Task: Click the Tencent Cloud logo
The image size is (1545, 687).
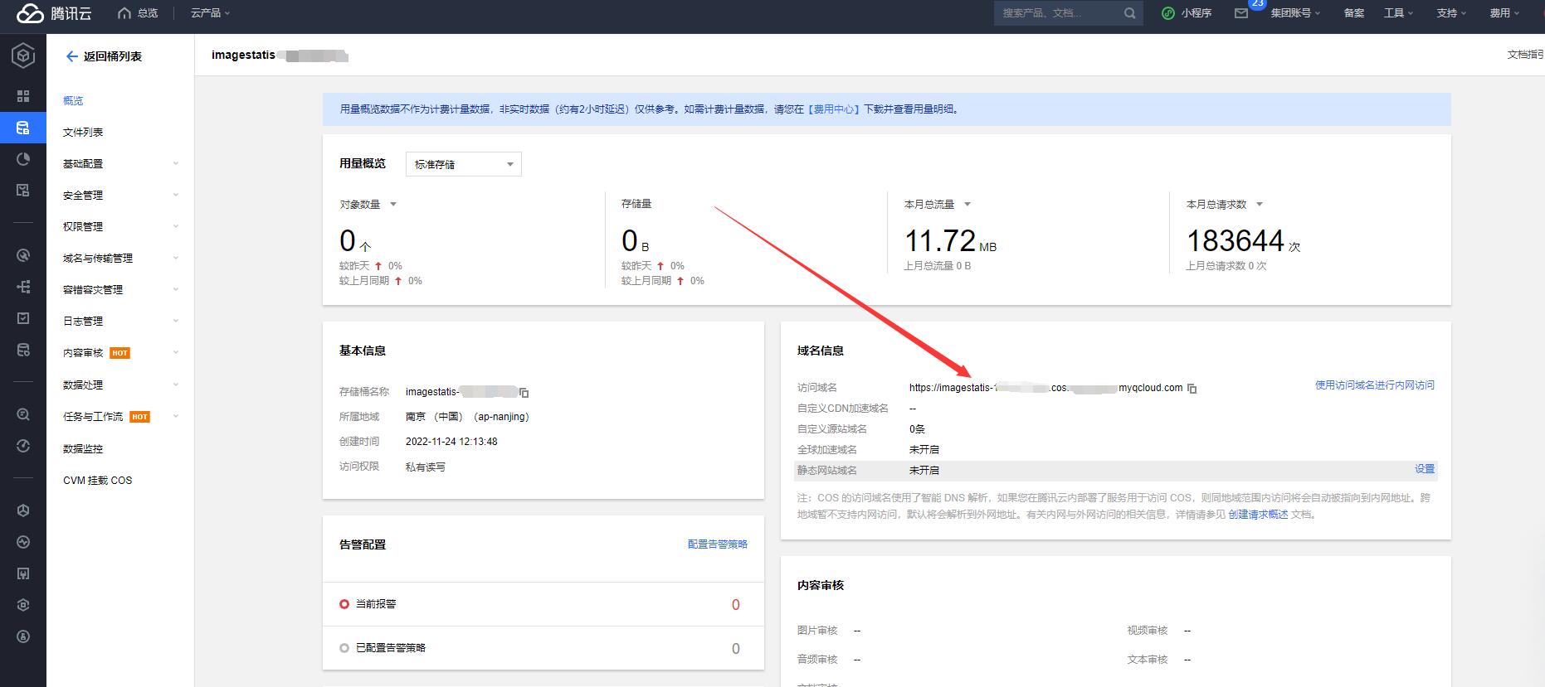Action: point(54,13)
